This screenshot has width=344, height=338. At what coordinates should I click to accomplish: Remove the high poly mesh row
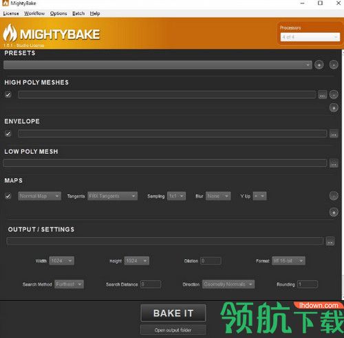[334, 94]
